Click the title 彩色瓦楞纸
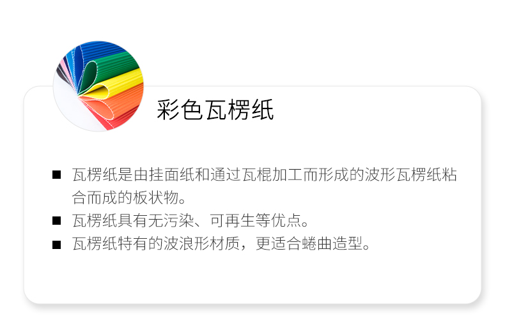 [215, 110]
